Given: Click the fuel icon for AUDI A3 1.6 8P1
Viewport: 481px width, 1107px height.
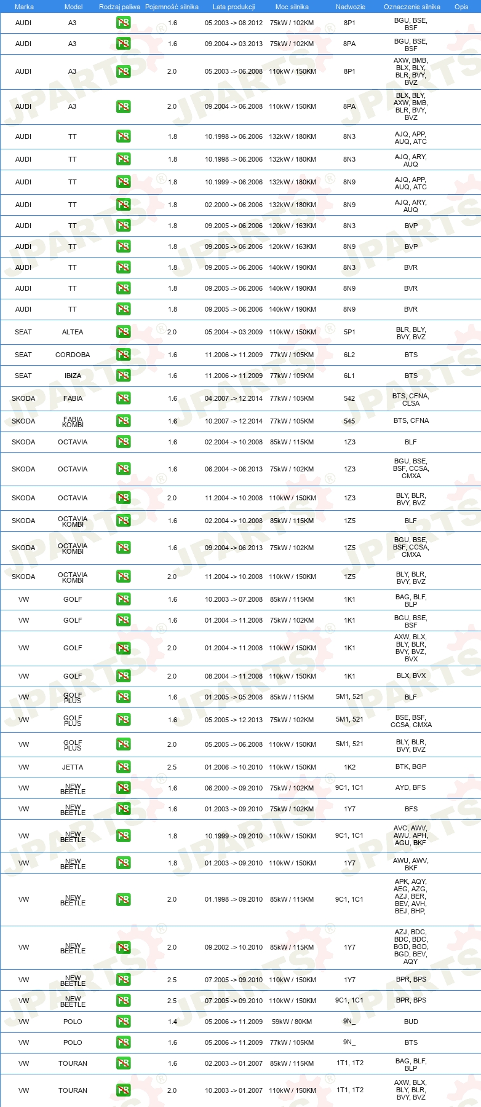Looking at the screenshot, I should [123, 23].
